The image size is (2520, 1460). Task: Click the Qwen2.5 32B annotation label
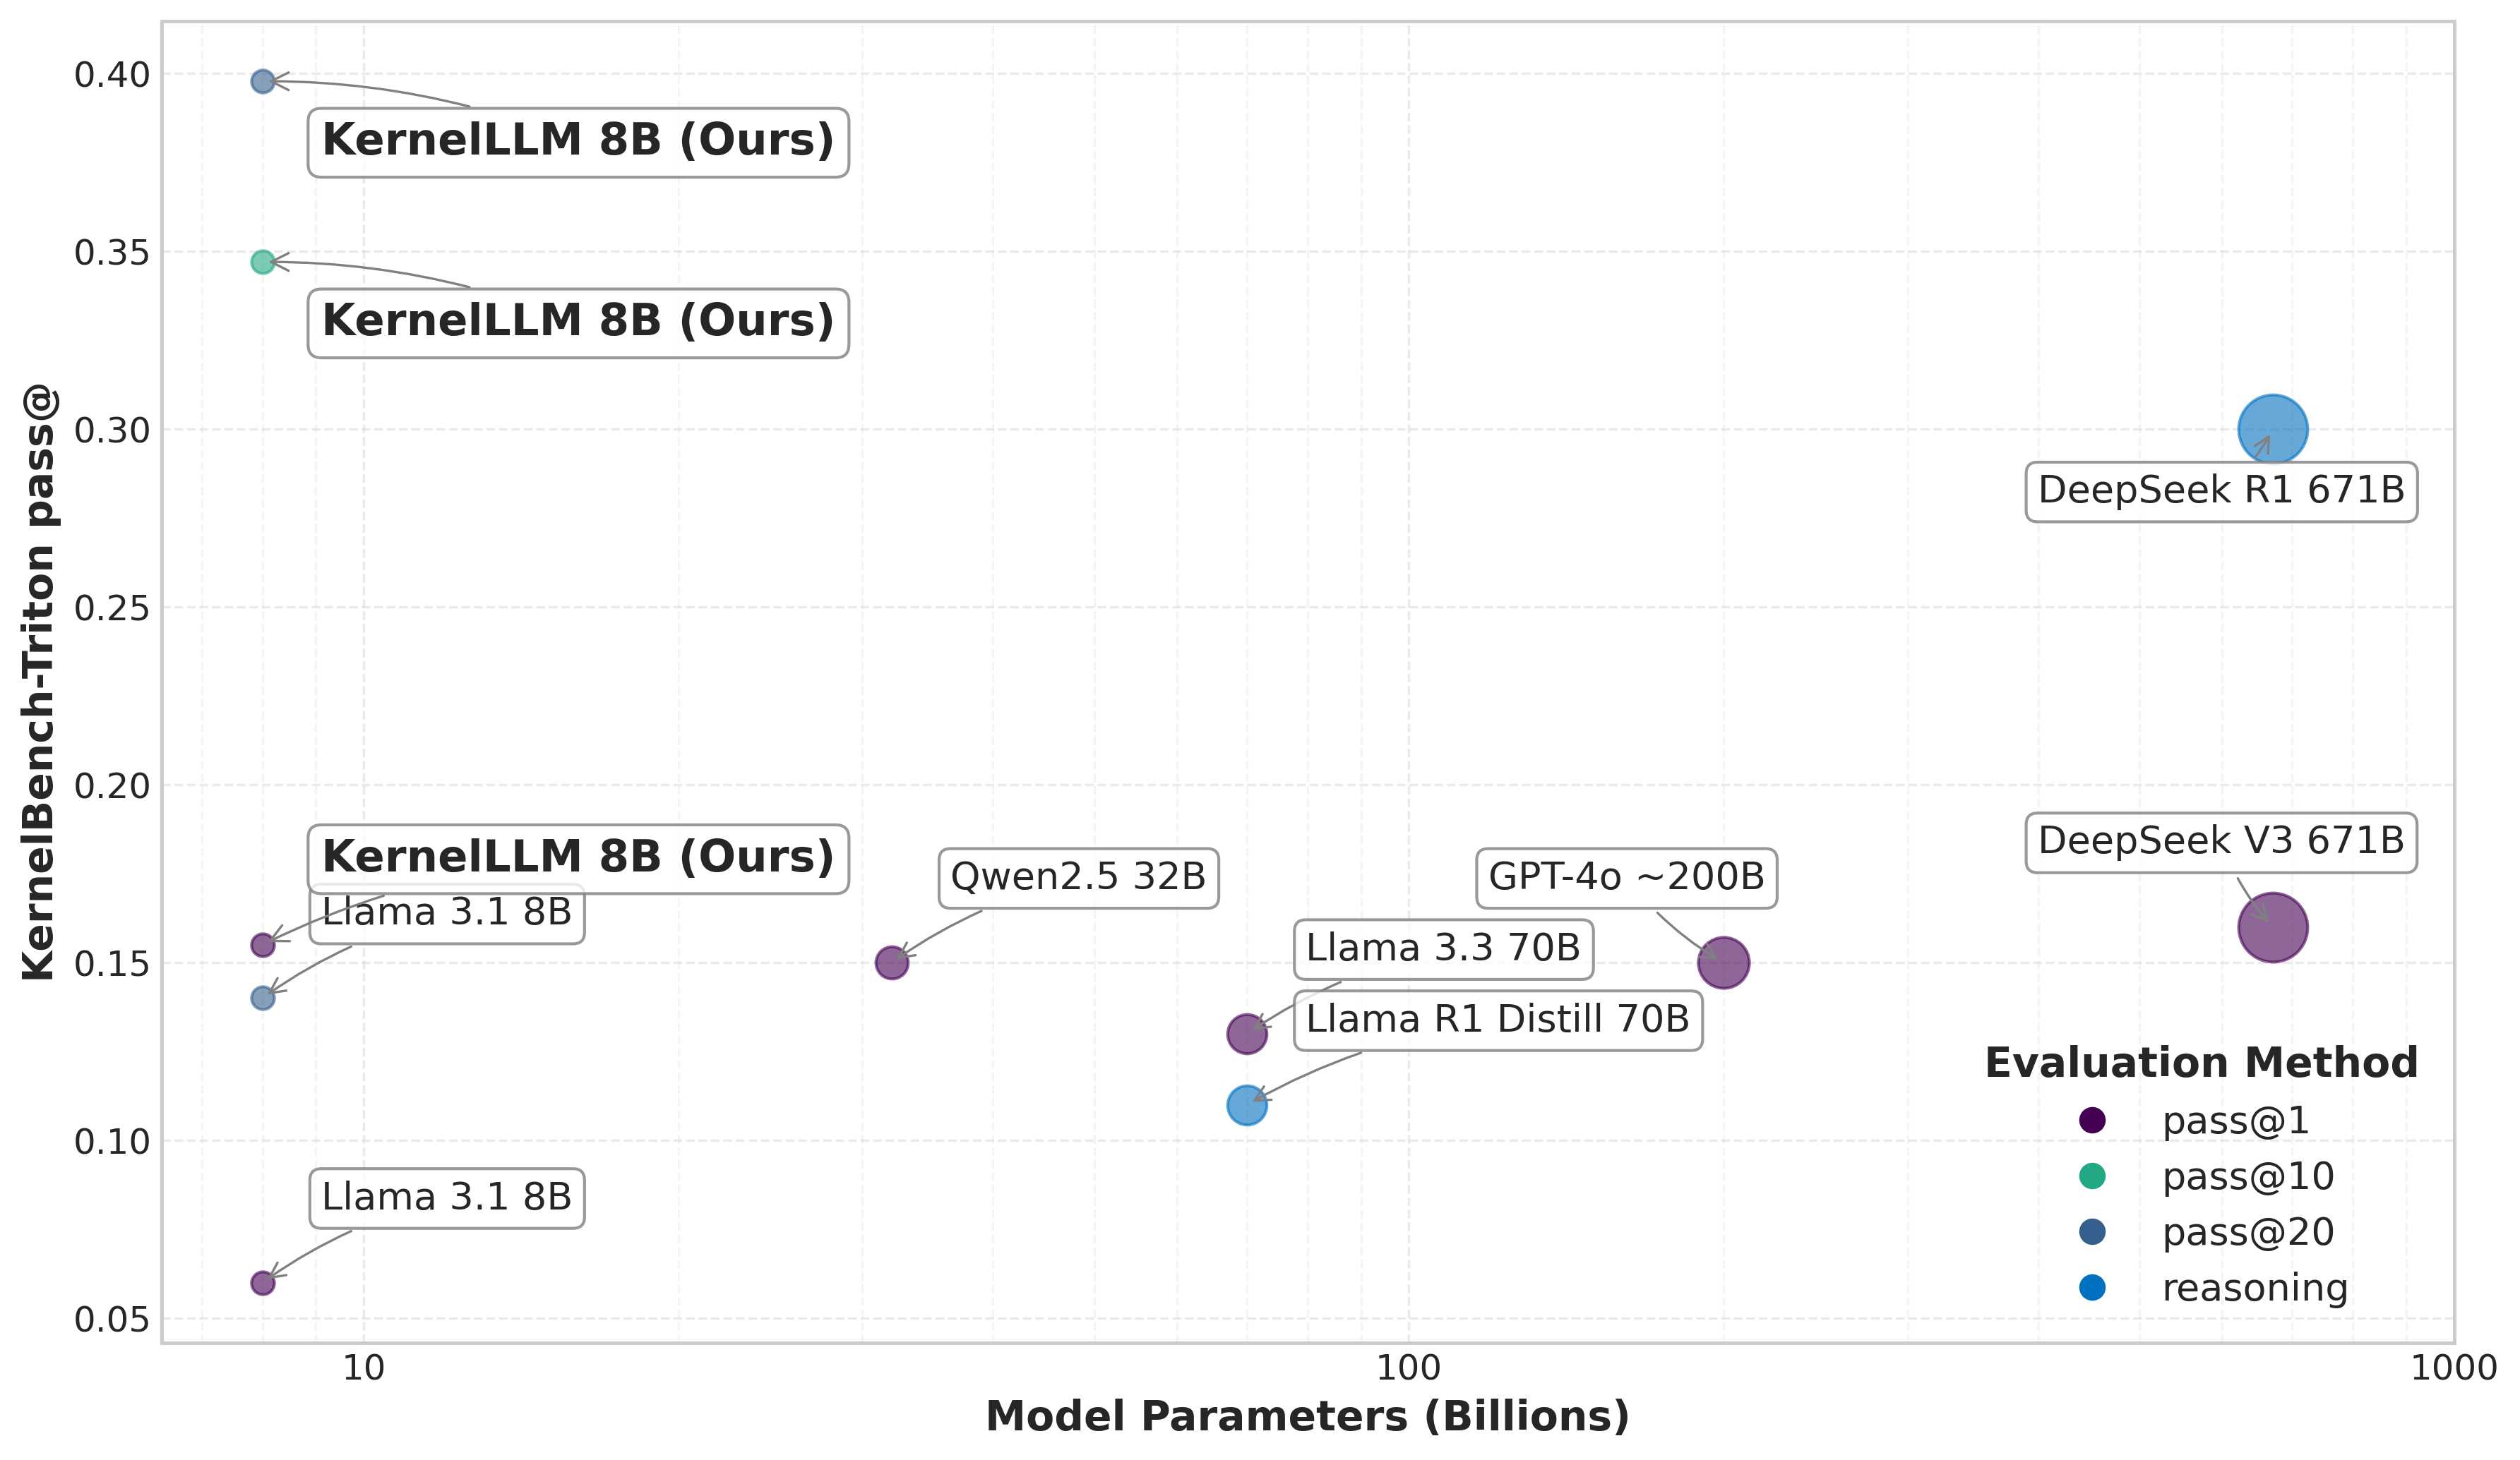pos(1078,877)
